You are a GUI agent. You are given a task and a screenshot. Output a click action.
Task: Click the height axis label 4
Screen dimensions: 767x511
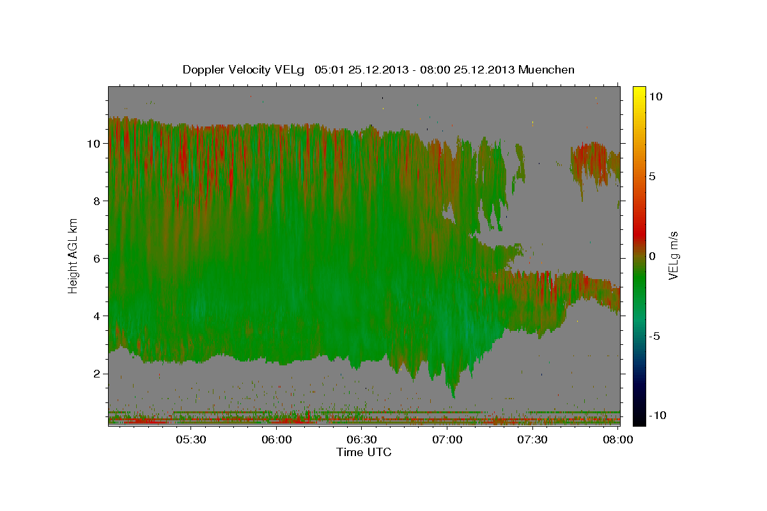[x=97, y=316]
